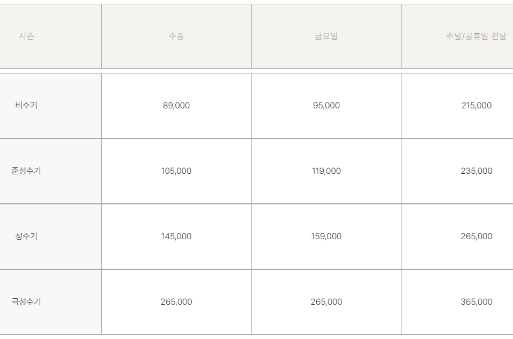Viewport: 513px width, 339px height.
Task: Select the 성수기 season row label
Action: pos(26,236)
